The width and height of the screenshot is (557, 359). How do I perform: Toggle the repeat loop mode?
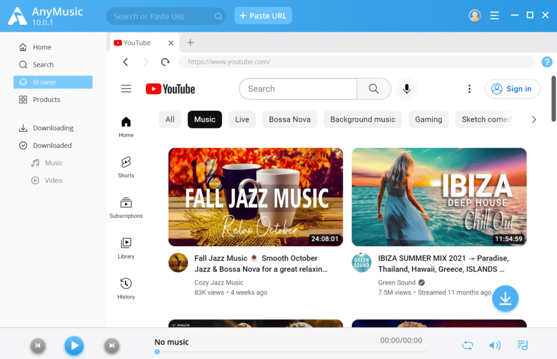tap(467, 345)
